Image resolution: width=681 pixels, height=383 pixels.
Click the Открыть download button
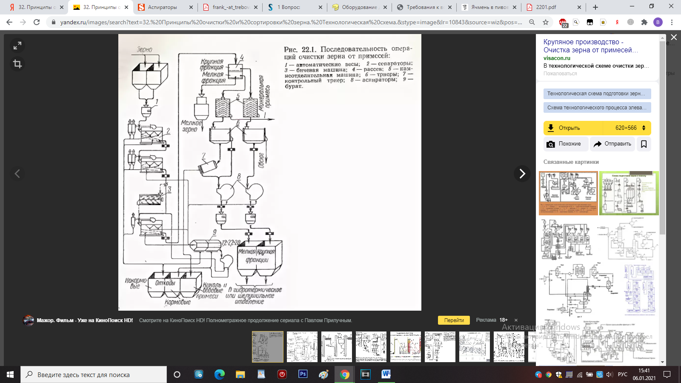(569, 128)
